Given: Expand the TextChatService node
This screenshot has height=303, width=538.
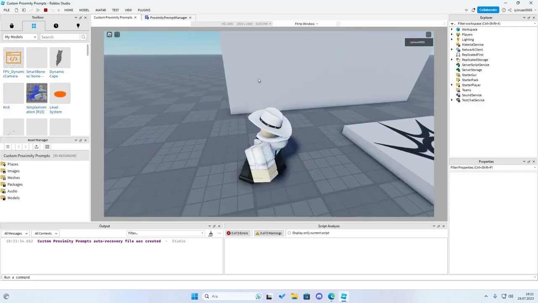Looking at the screenshot, I should pos(452,100).
